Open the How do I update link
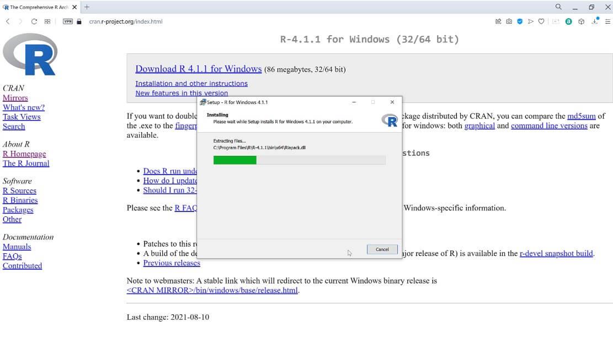The height and width of the screenshot is (354, 613). click(x=170, y=181)
